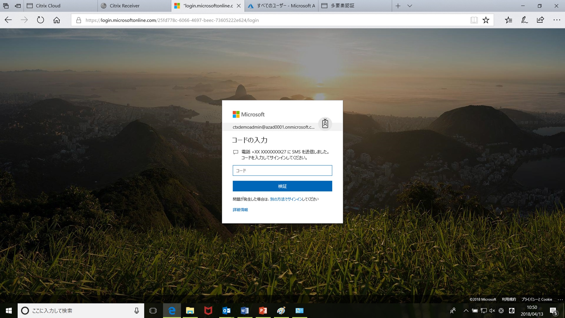This screenshot has width=565, height=318.
Task: Toggle Reading view book icon
Action: point(474,20)
